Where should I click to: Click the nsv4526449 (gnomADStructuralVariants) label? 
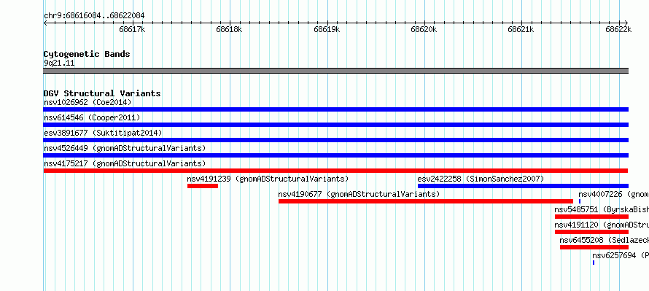click(125, 148)
